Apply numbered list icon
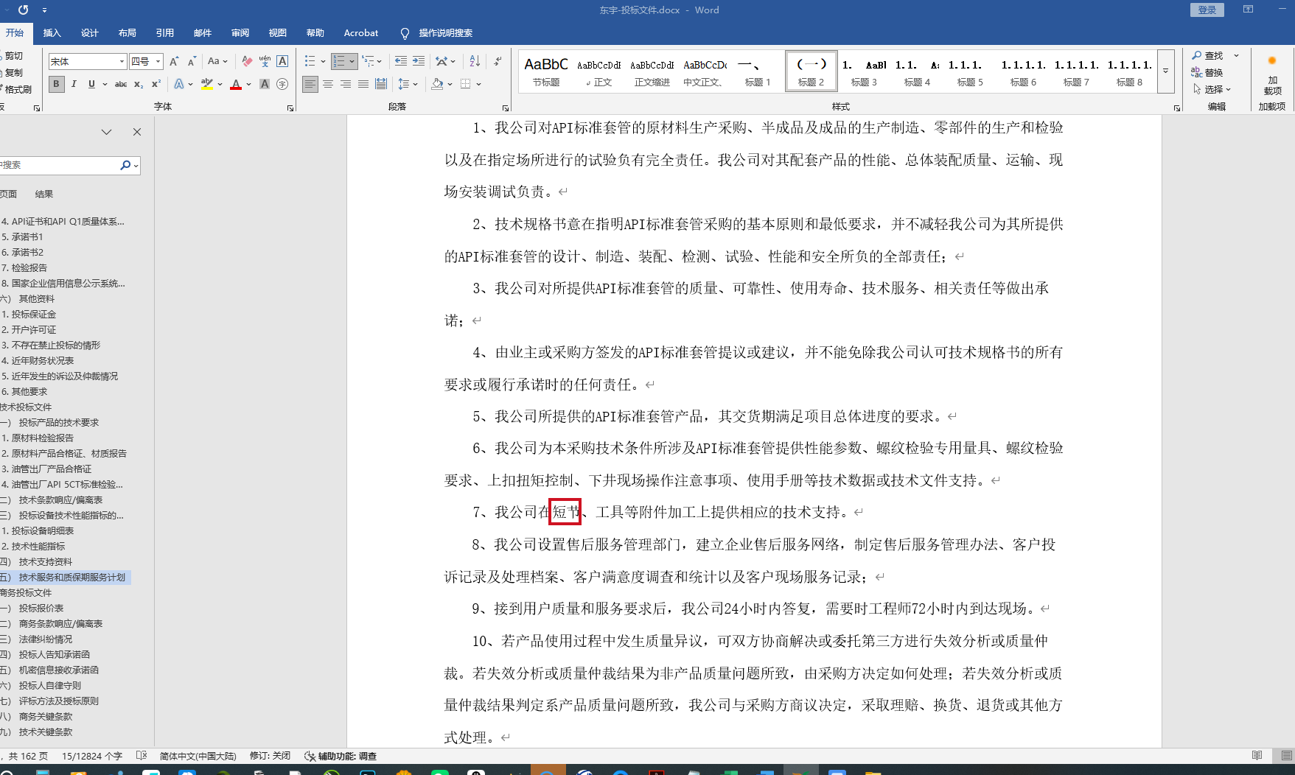Image resolution: width=1295 pixels, height=775 pixels. point(338,61)
